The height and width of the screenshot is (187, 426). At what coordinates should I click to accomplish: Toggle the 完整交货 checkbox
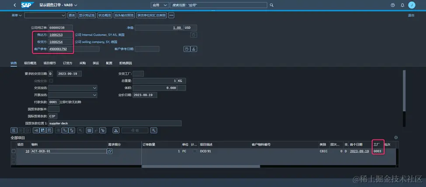tap(51, 81)
